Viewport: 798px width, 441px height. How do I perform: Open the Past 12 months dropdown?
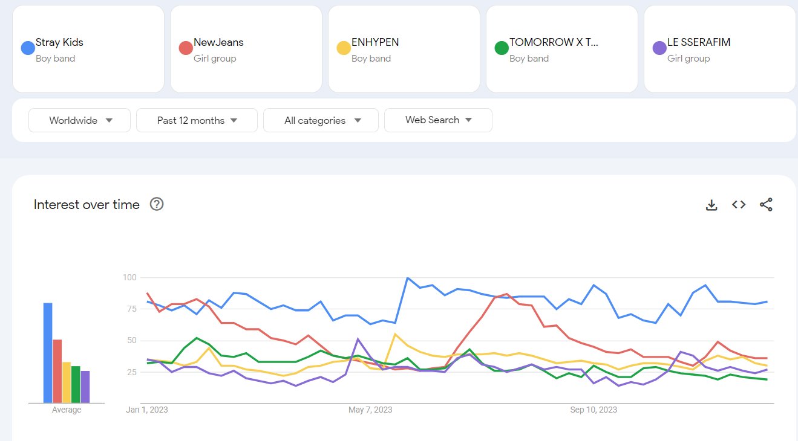click(197, 120)
